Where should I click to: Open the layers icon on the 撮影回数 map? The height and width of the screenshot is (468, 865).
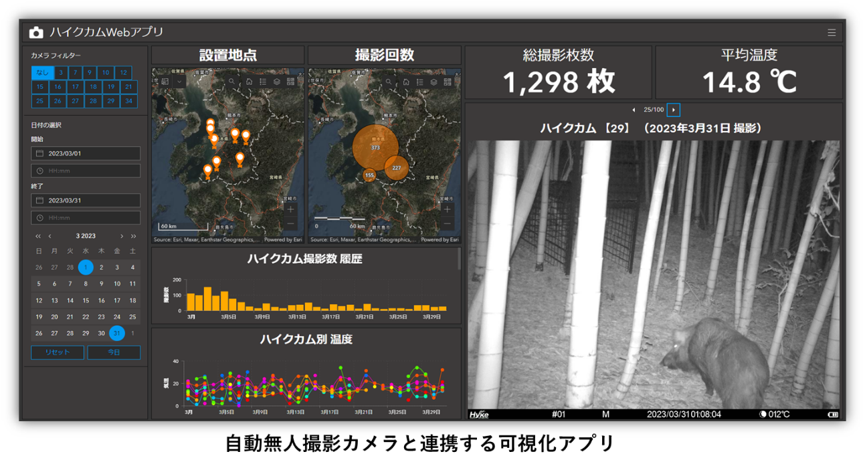tap(434, 82)
